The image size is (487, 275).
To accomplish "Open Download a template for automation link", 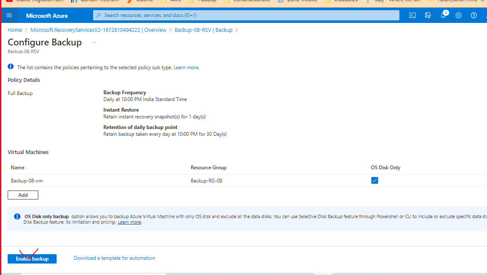I will coord(114,258).
